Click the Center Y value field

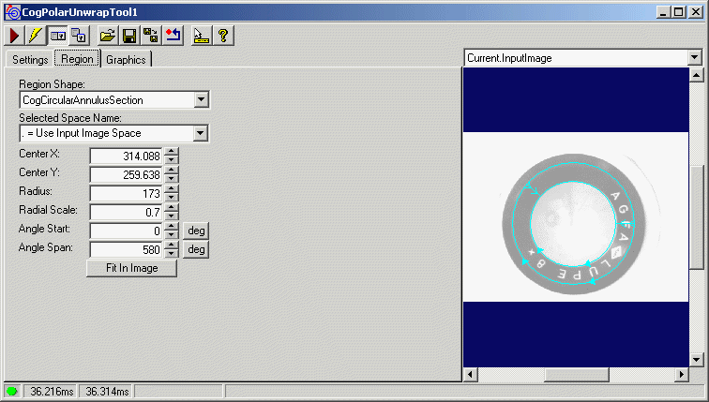[x=127, y=175]
